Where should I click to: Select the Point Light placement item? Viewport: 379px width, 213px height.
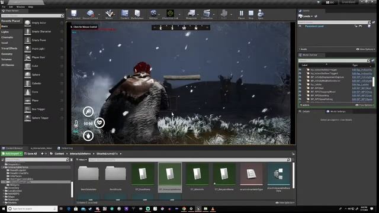tap(44, 49)
